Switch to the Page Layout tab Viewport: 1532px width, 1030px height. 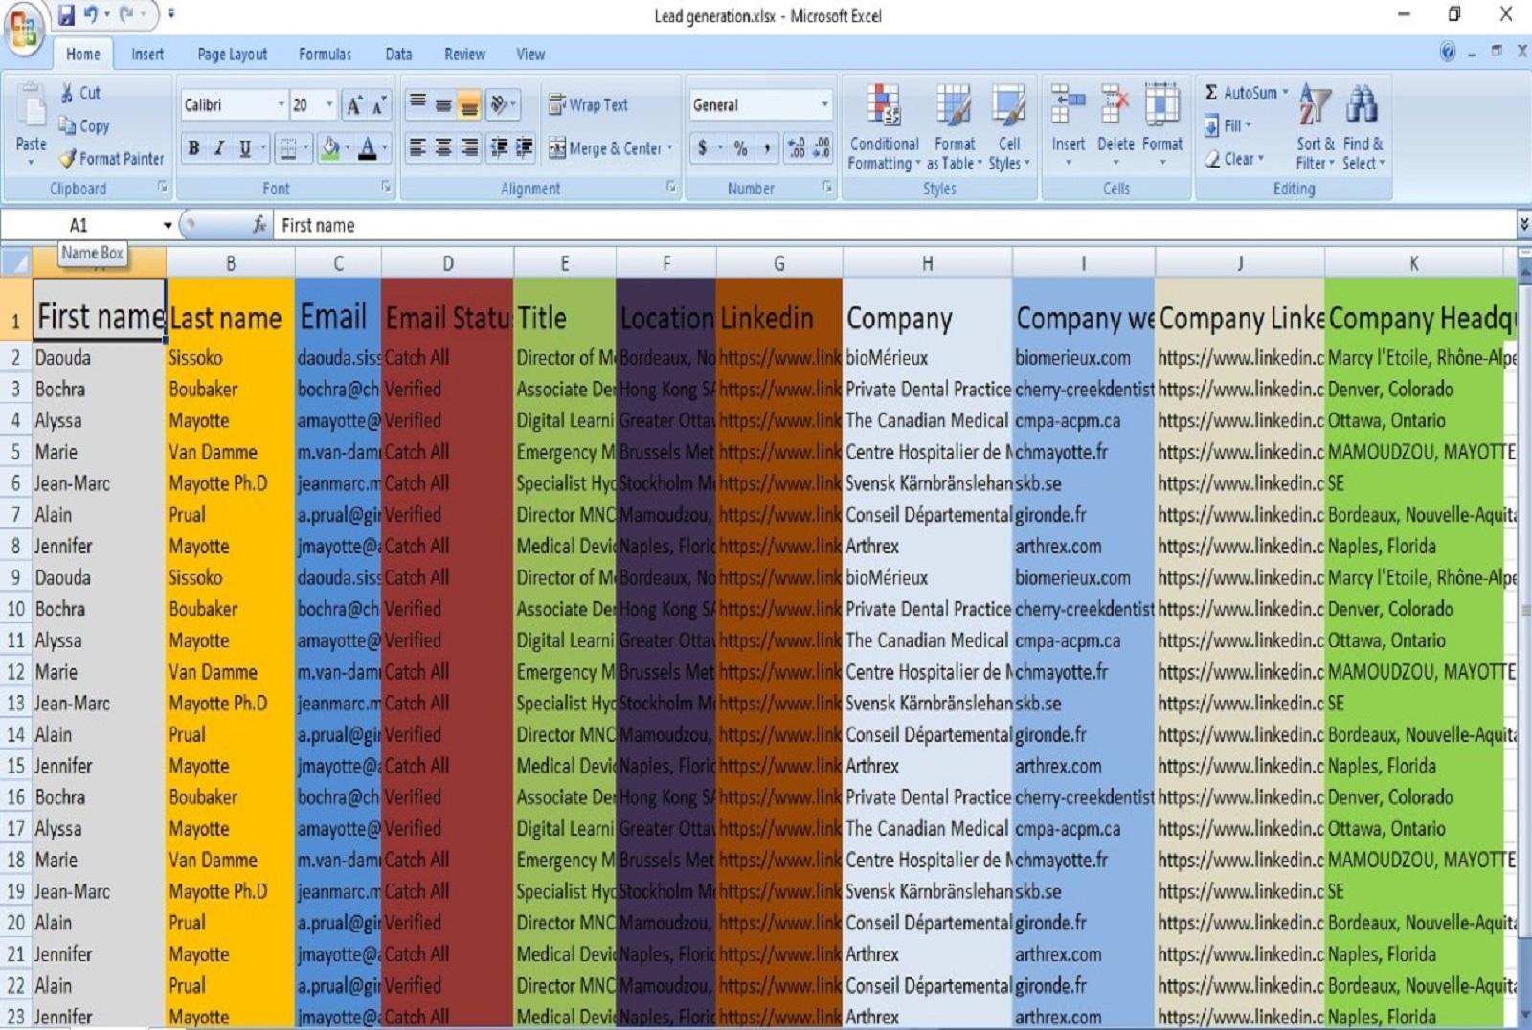click(x=232, y=55)
